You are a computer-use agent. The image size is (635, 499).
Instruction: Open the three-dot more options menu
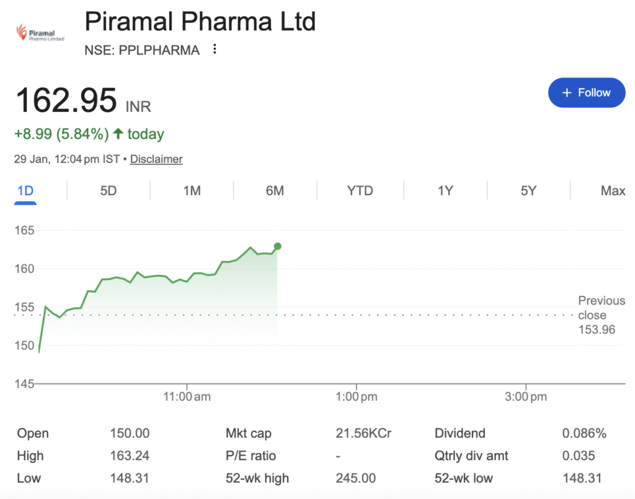(215, 50)
